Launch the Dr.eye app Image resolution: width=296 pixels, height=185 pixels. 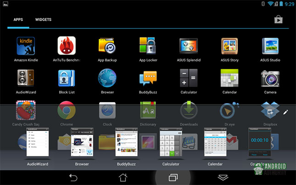click(x=229, y=110)
